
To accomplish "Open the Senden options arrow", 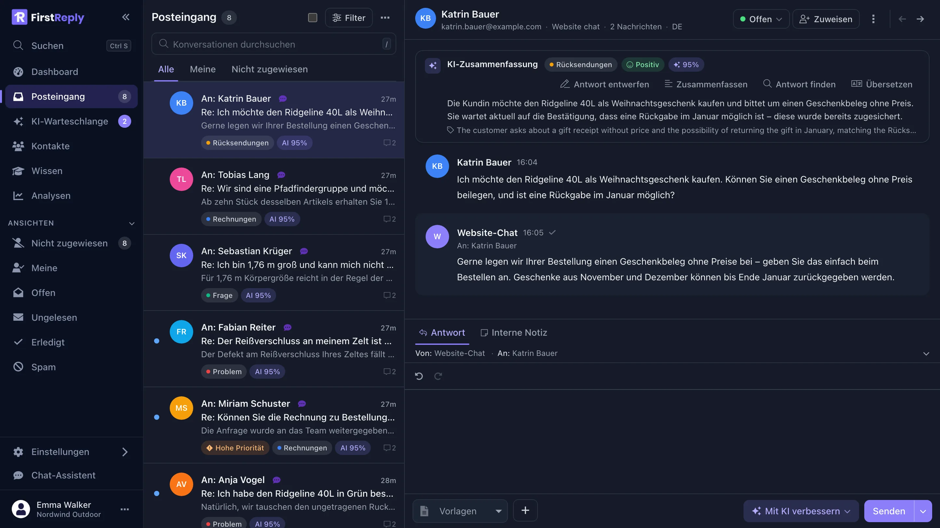I will tap(923, 511).
